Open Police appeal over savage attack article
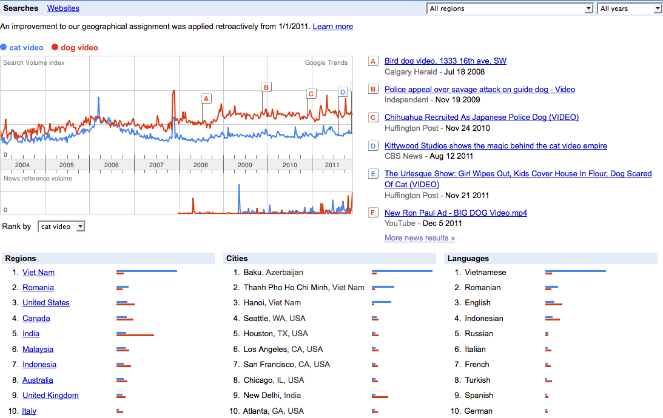The image size is (663, 418). pyautogui.click(x=479, y=89)
